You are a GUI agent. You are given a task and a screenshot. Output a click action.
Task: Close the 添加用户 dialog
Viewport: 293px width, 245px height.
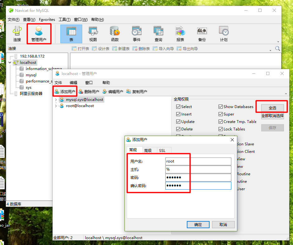point(232,140)
